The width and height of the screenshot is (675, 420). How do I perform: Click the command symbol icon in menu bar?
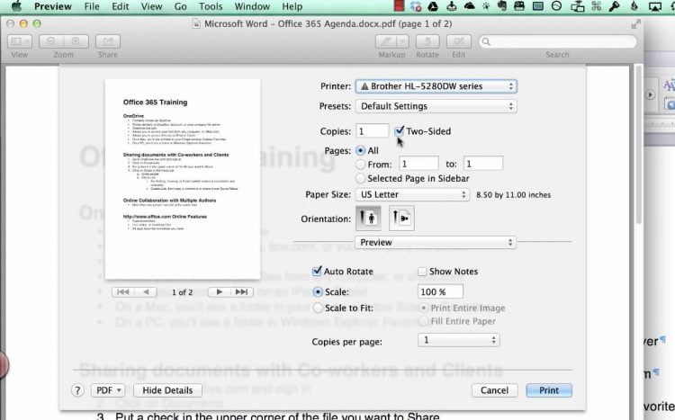point(596,6)
